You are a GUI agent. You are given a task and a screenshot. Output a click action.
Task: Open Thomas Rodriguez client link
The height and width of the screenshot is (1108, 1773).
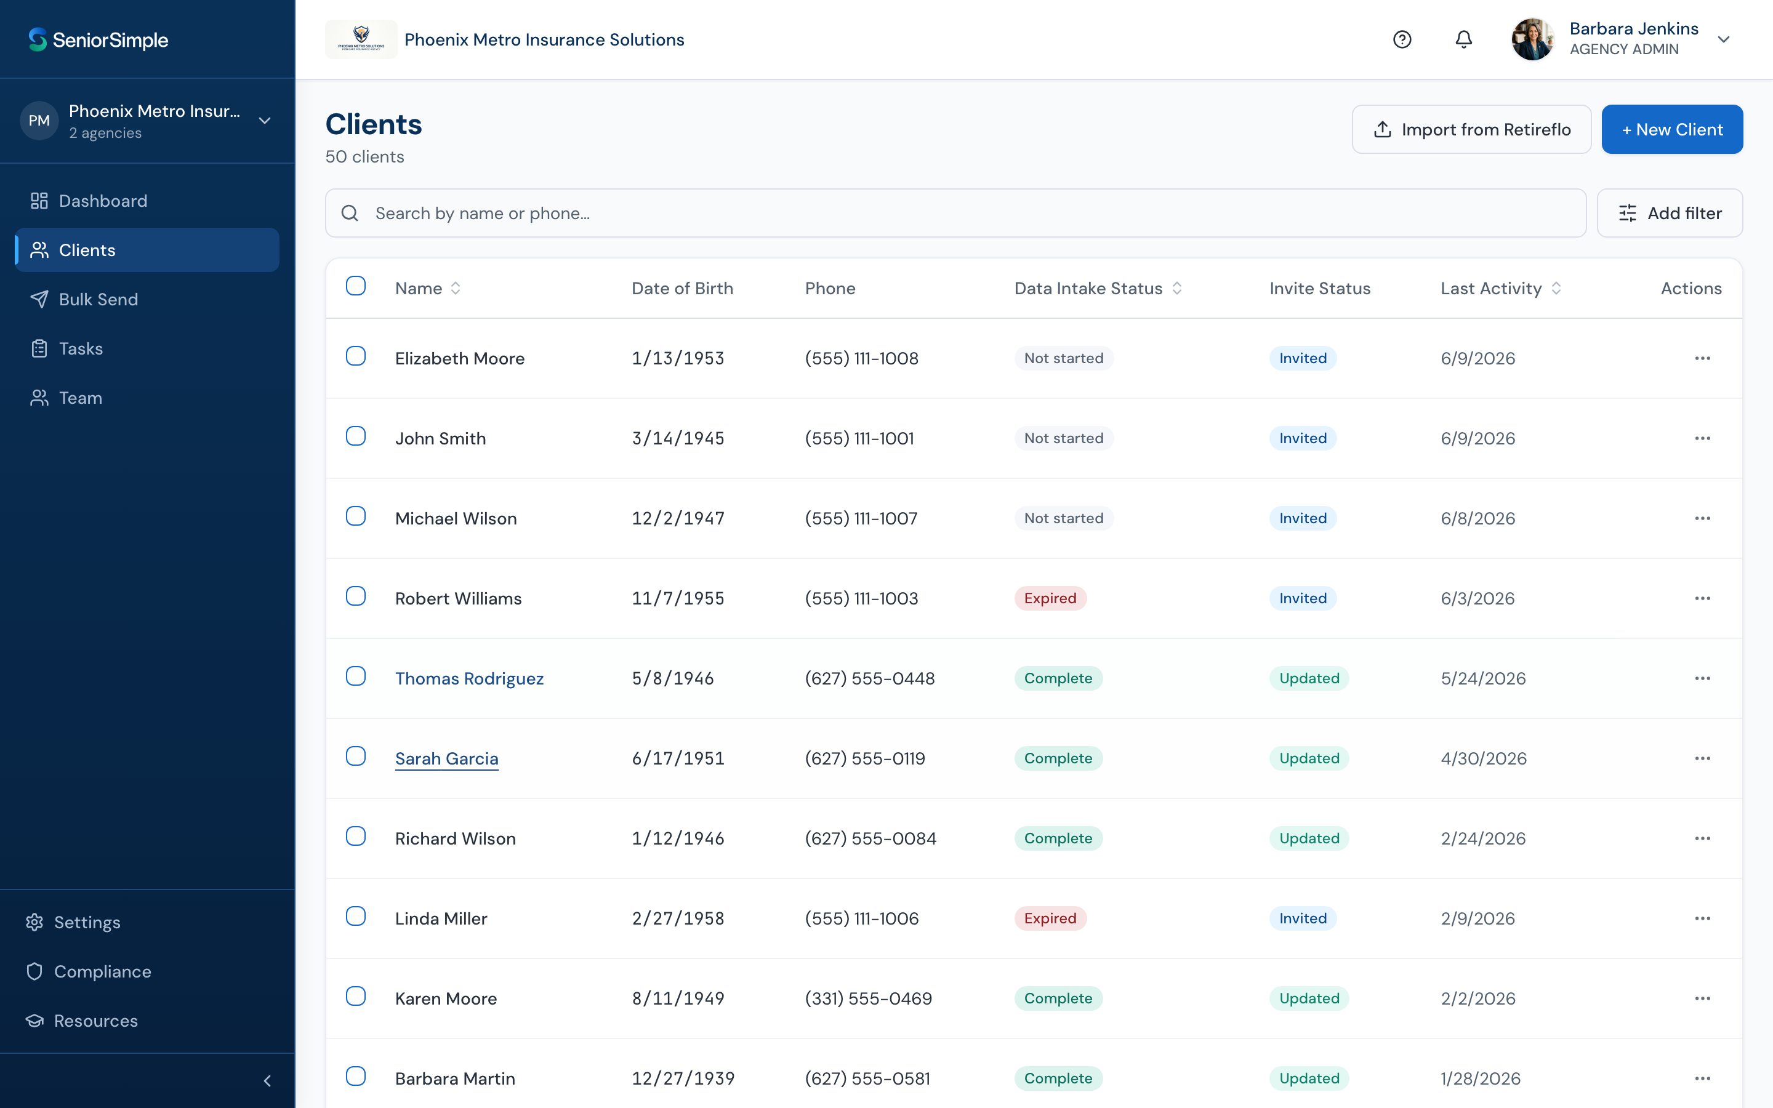tap(469, 678)
